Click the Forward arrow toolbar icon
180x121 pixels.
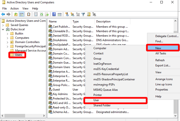click(8, 14)
